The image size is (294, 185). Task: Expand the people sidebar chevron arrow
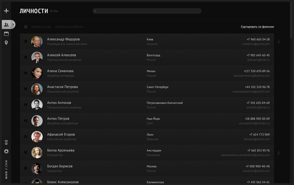coord(13,24)
